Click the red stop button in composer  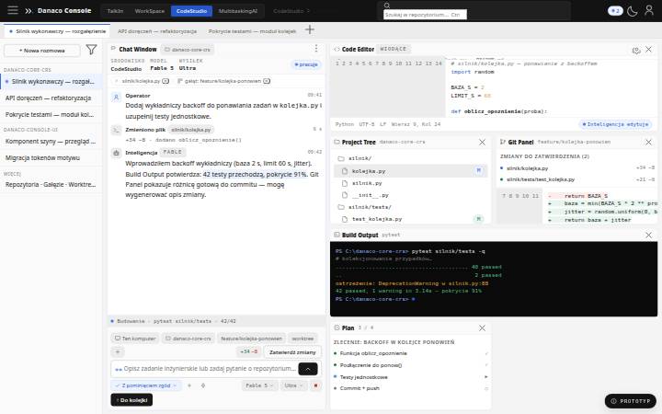pos(315,385)
